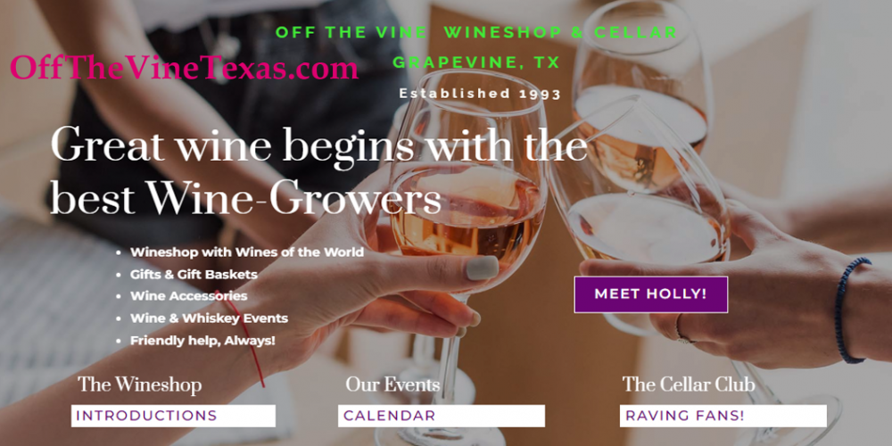Click the Friendly help, Always! bullet
This screenshot has height=446, width=892.
202,341
